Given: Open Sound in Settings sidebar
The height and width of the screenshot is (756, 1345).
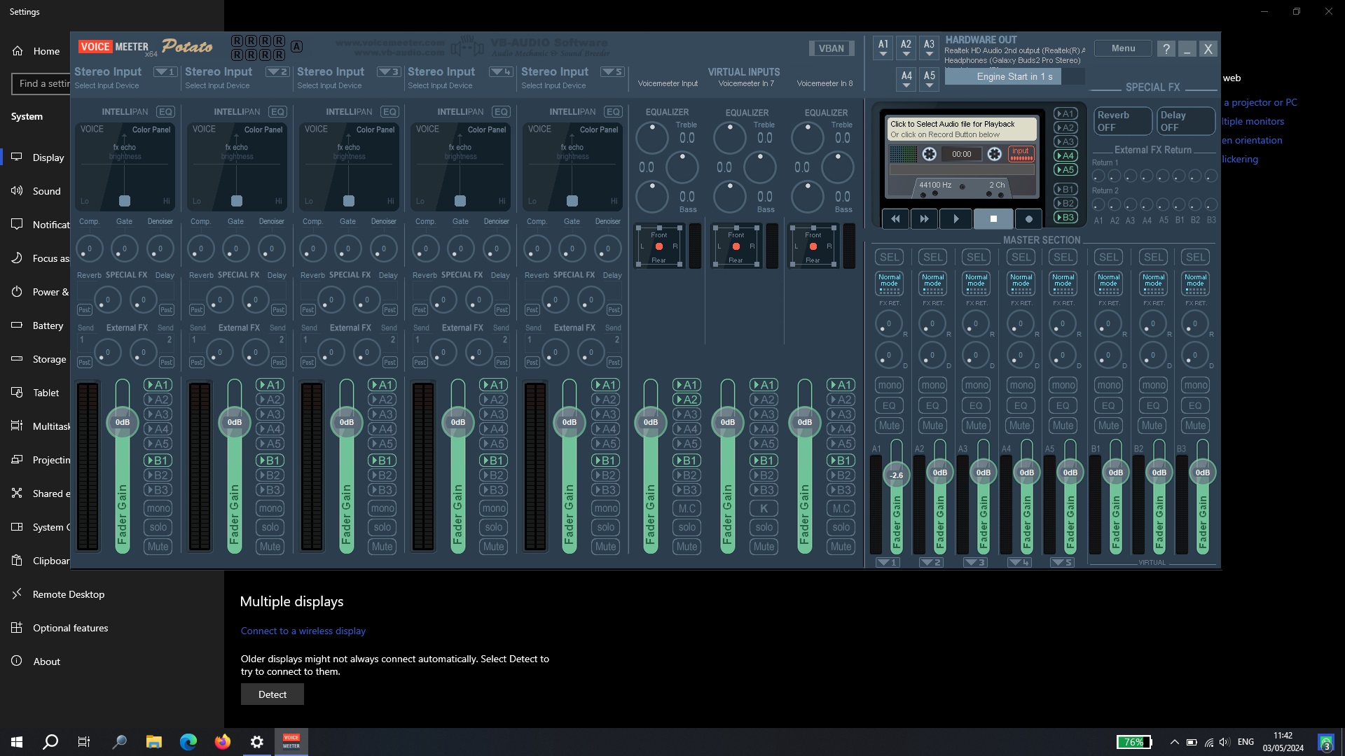Looking at the screenshot, I should coord(47,191).
